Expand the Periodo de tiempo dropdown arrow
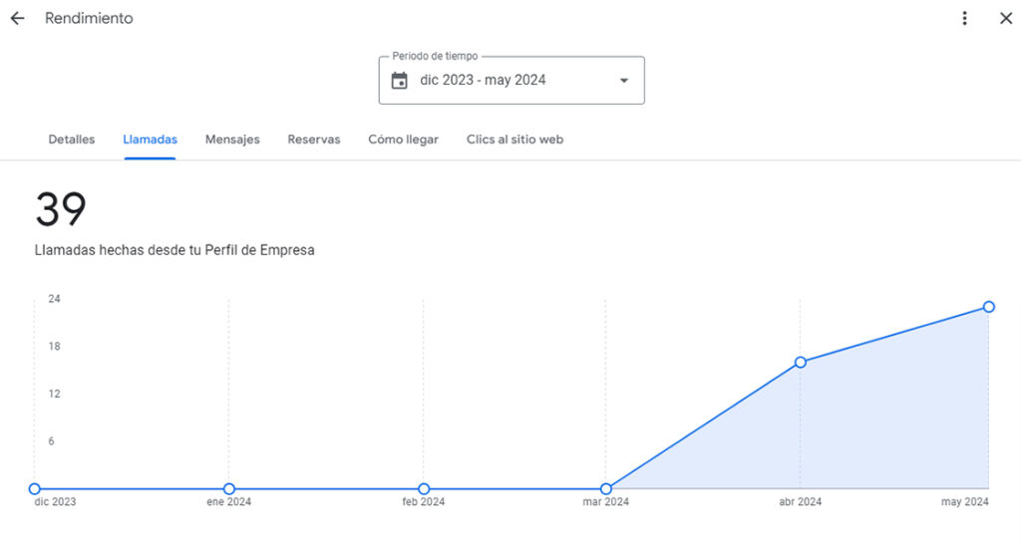1021x546 pixels. tap(624, 81)
